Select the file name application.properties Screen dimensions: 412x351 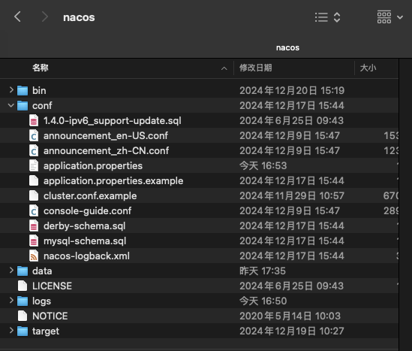click(93, 166)
